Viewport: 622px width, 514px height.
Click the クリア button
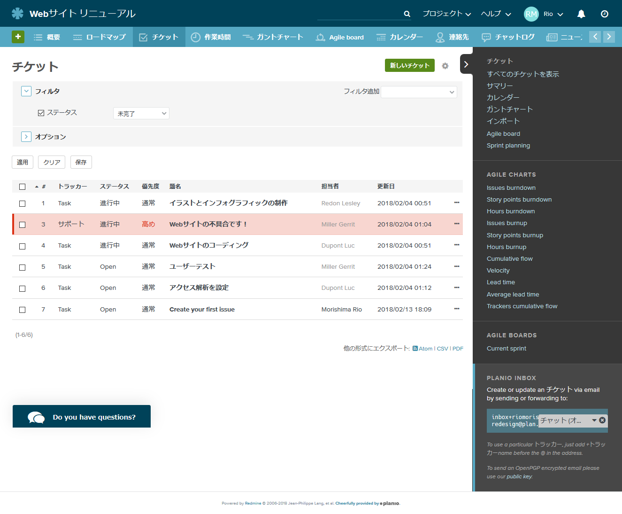click(52, 162)
